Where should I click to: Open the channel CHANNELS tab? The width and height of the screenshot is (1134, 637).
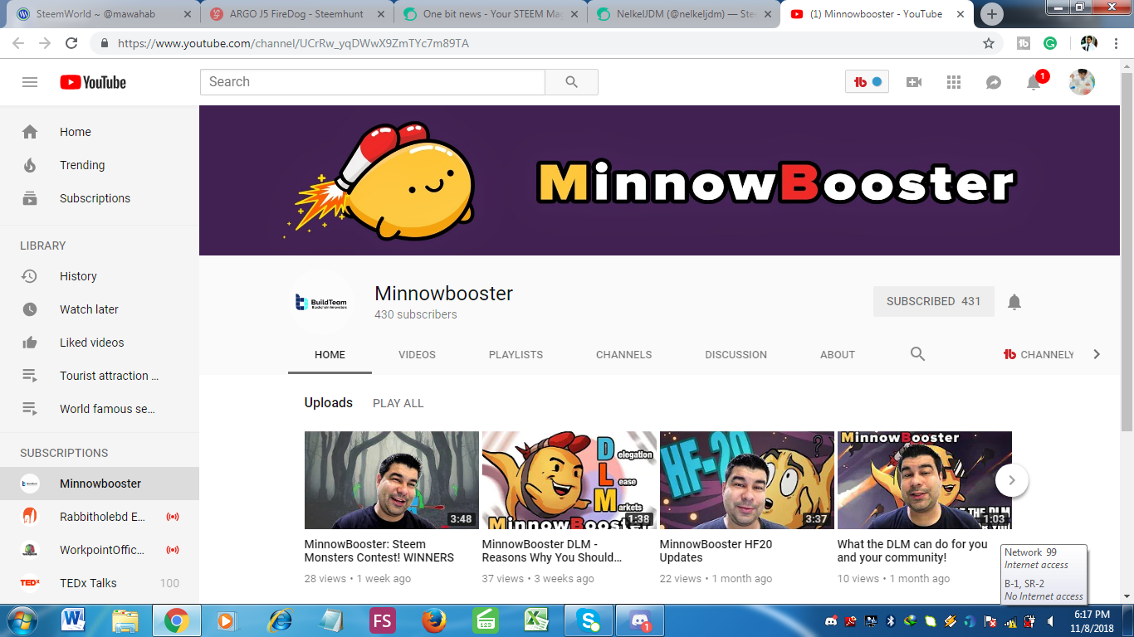click(x=623, y=354)
